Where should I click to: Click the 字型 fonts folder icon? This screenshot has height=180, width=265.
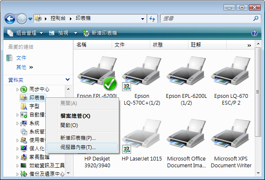click(24, 106)
